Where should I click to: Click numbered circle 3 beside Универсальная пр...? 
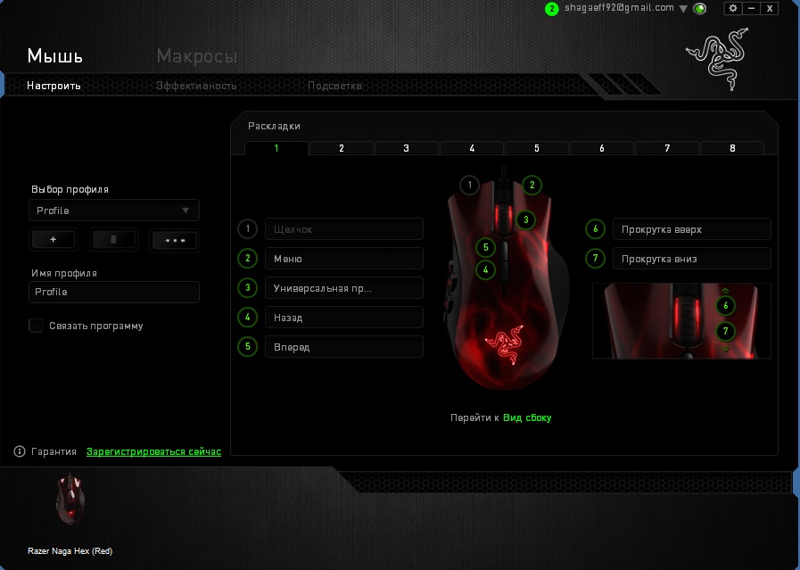(247, 288)
